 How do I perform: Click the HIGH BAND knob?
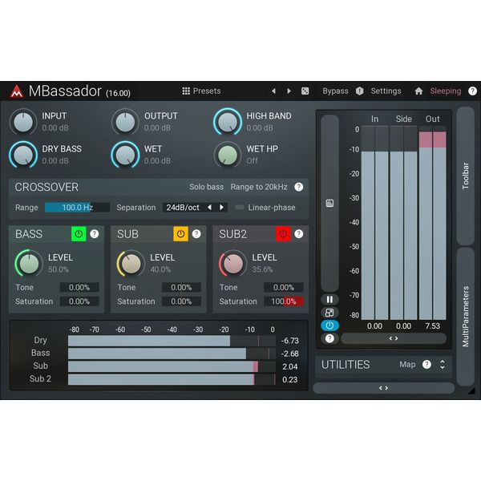point(228,122)
